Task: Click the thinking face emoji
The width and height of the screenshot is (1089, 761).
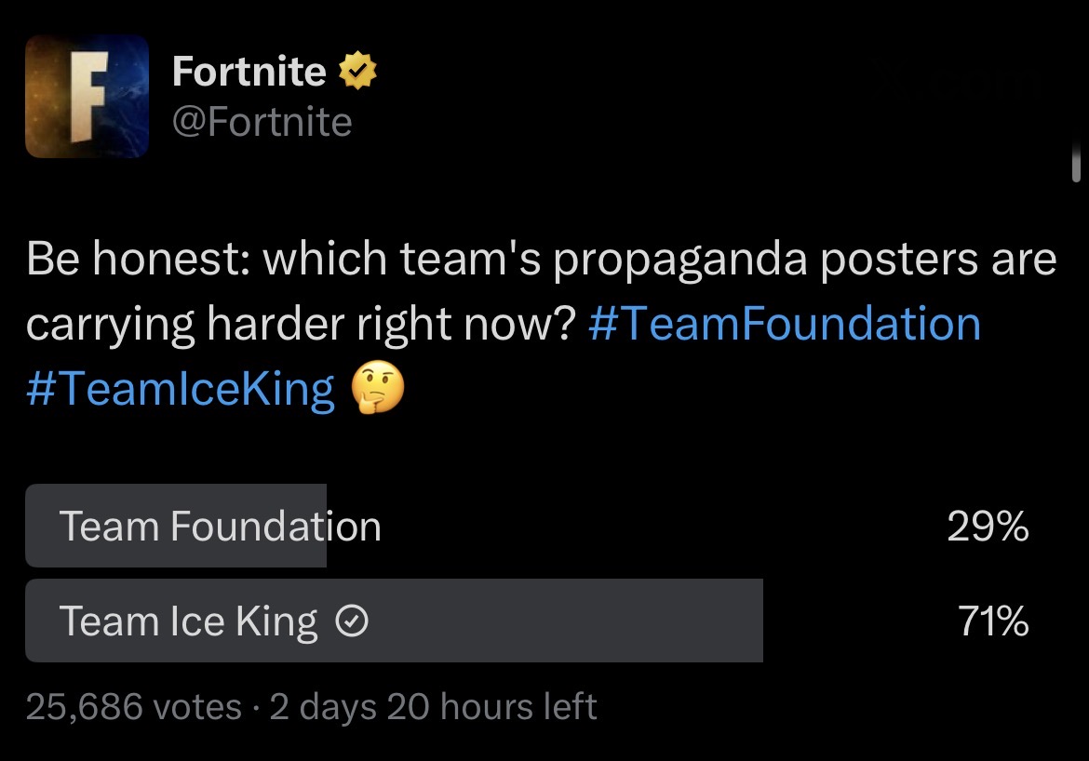Action: pyautogui.click(x=378, y=389)
